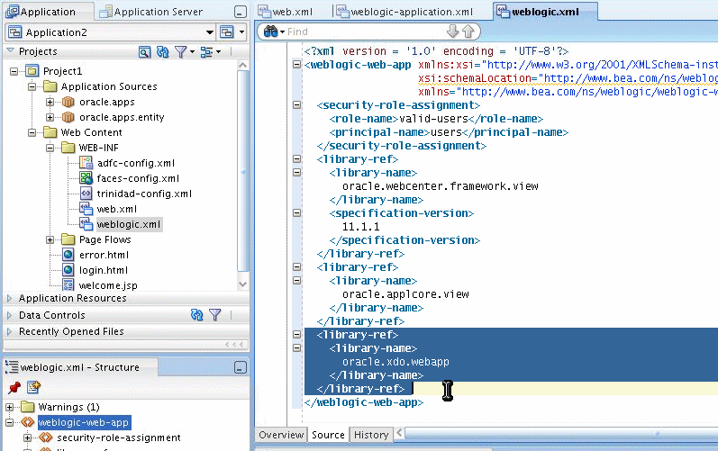
Task: Collapse the Application Sources folder
Action: coord(32,86)
